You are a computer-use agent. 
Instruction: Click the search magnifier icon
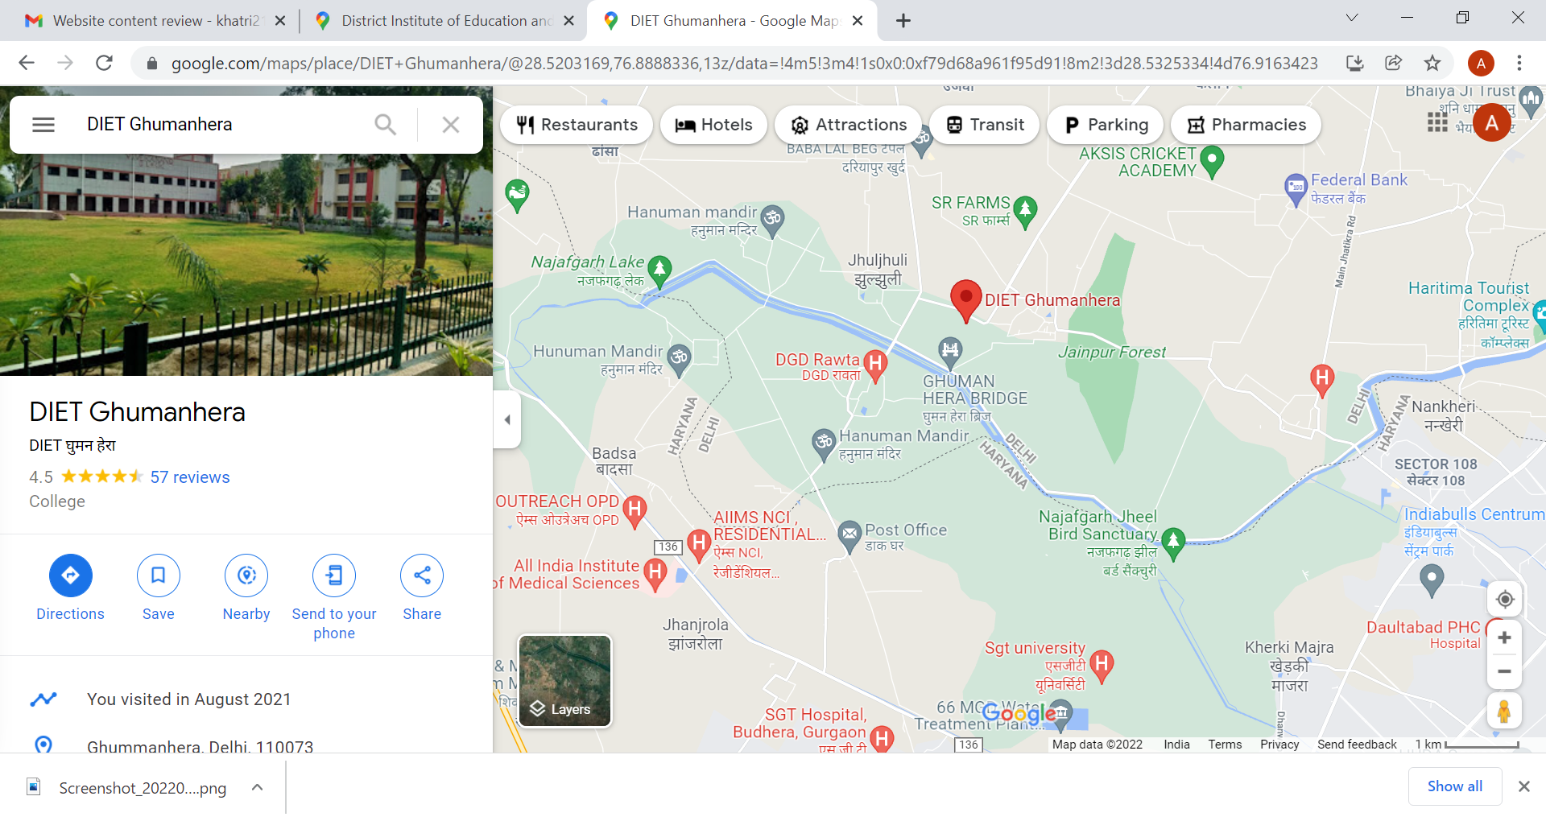coord(386,125)
